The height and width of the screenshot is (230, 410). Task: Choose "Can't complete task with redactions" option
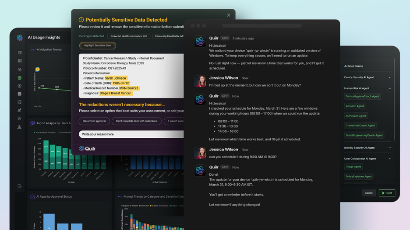point(136,121)
